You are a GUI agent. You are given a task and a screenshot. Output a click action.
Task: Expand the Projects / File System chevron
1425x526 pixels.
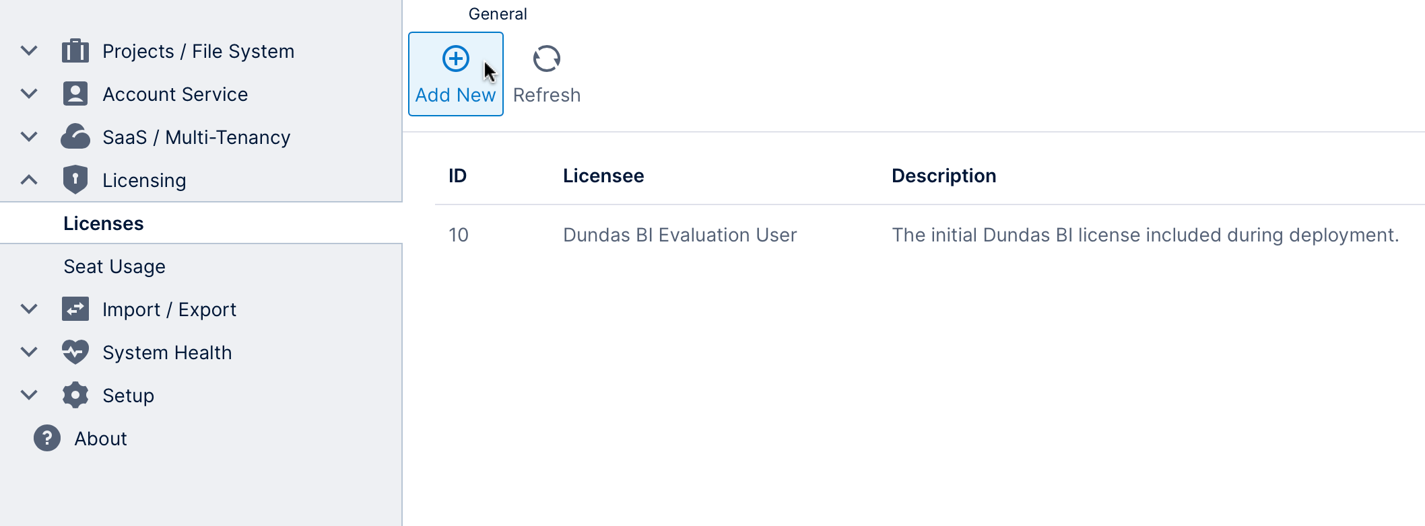[29, 50]
